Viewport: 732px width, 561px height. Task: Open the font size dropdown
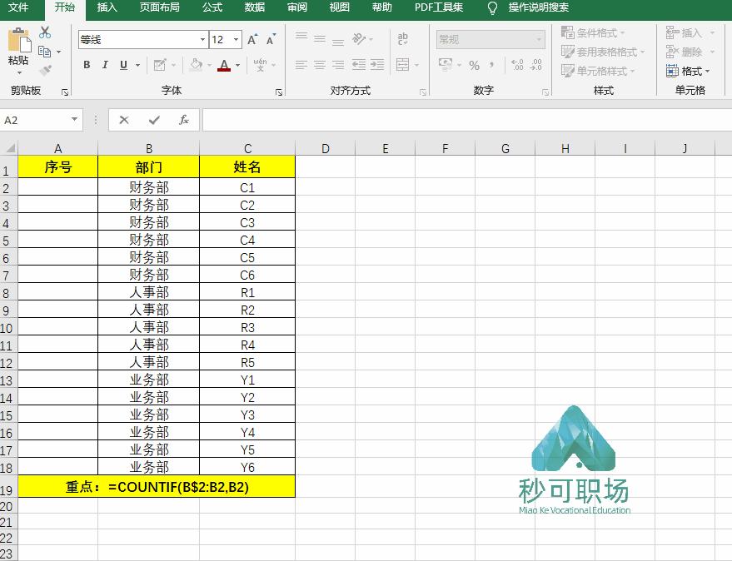coord(236,39)
